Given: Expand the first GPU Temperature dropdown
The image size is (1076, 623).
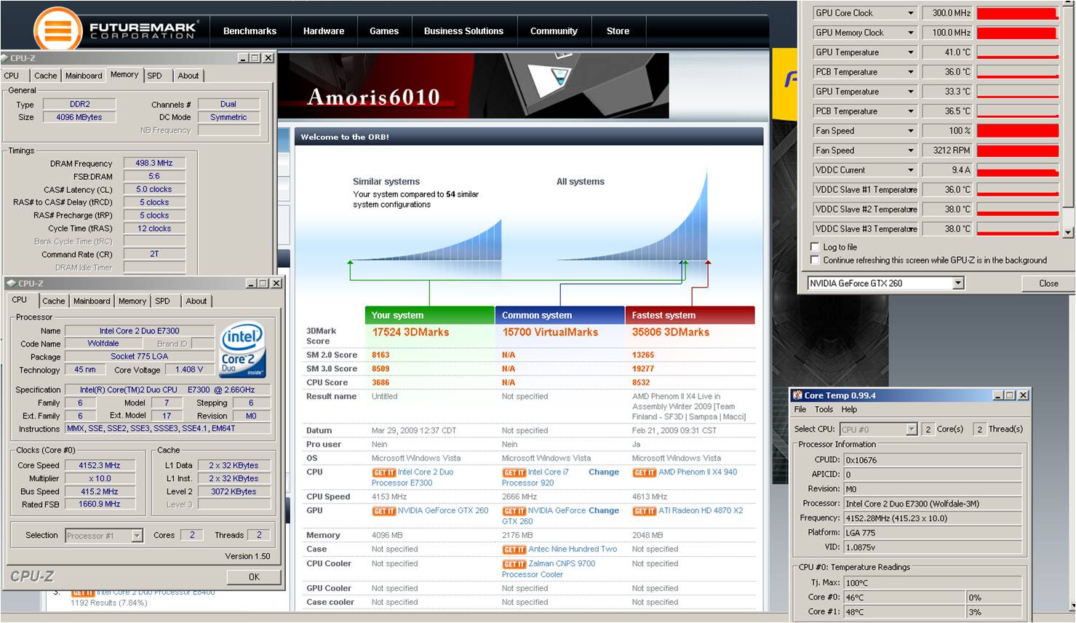Looking at the screenshot, I should pos(911,52).
